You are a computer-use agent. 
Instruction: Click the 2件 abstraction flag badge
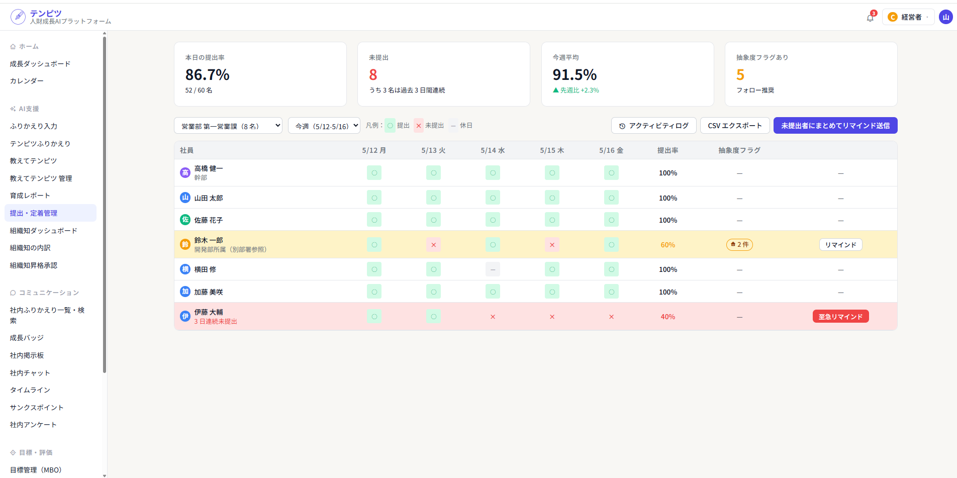point(739,245)
